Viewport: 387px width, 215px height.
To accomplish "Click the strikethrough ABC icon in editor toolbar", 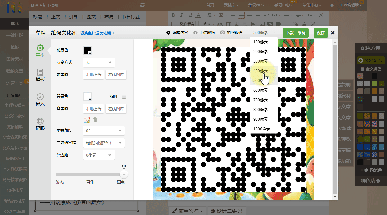I will pyautogui.click(x=221, y=24).
